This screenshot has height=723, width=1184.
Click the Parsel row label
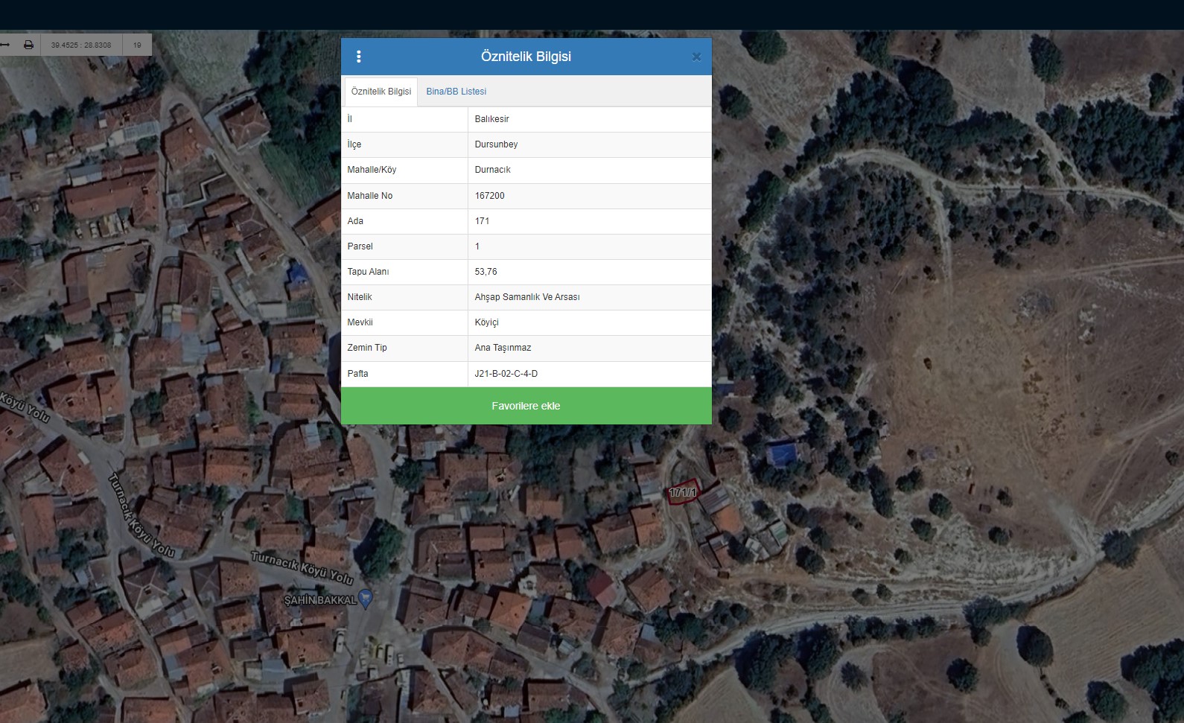360,246
